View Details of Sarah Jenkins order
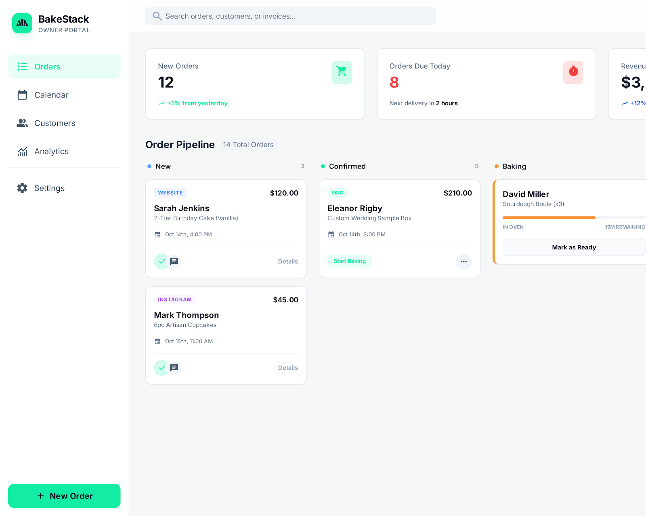The height and width of the screenshot is (516, 646). (287, 262)
